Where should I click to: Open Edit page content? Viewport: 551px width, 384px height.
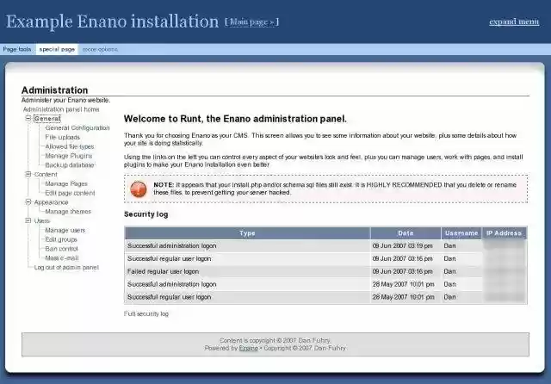(x=70, y=193)
